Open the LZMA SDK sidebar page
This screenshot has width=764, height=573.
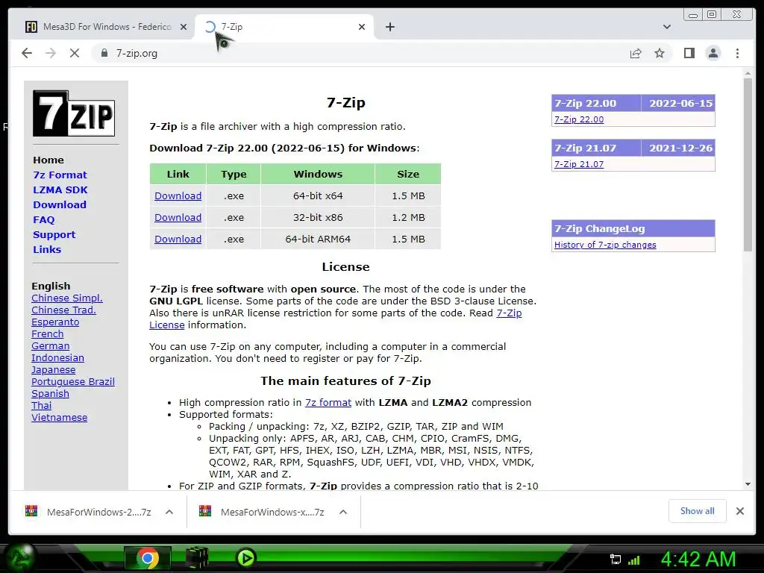[x=60, y=190]
